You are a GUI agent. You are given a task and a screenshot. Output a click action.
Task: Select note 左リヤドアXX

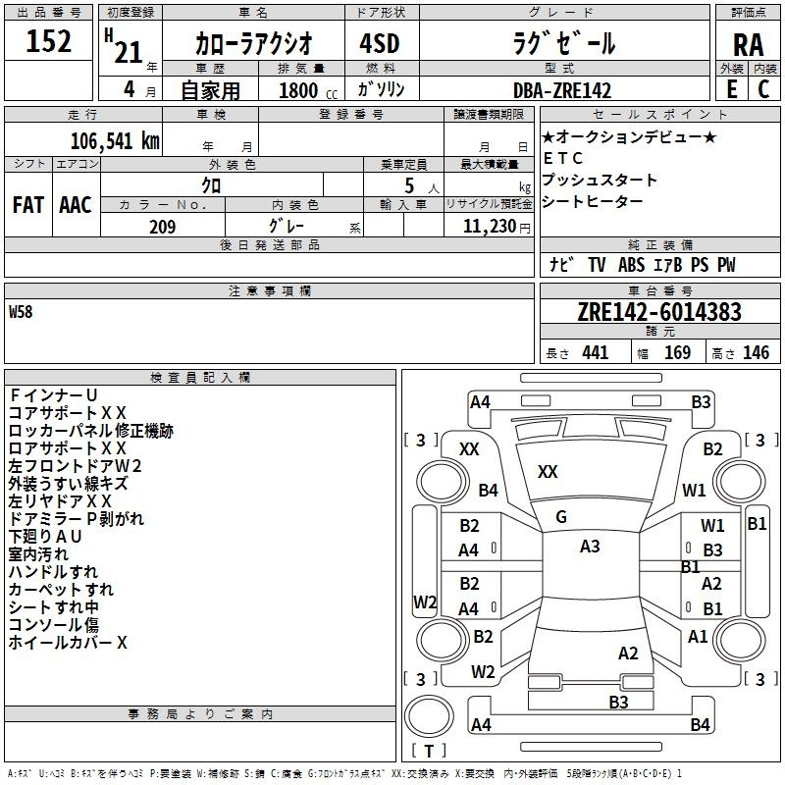(x=60, y=501)
